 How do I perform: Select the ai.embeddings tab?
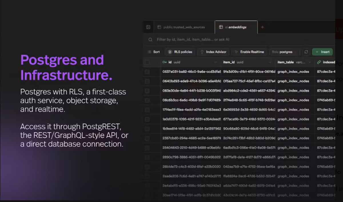pos(236,27)
